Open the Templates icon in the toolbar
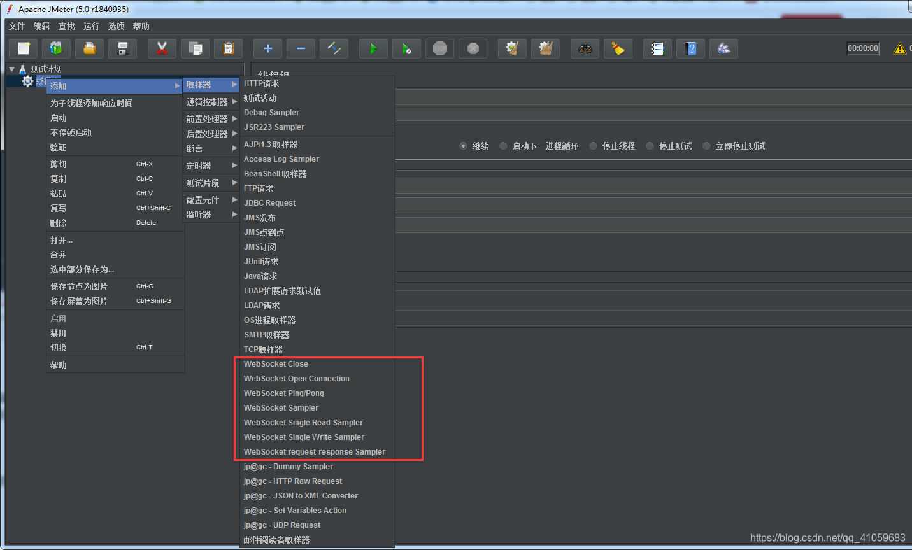Screen dimensions: 912x550 click(57, 48)
